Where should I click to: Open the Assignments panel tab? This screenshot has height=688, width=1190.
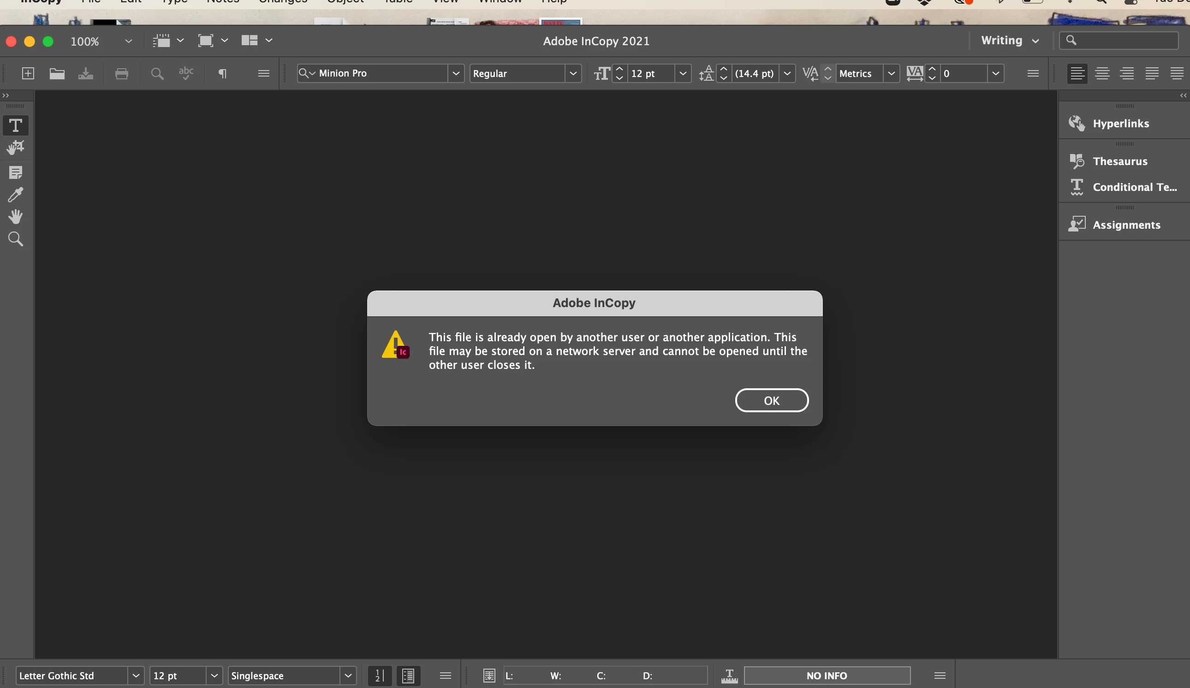[1126, 225]
